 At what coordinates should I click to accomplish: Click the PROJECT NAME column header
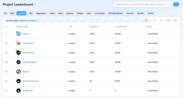(22, 27)
